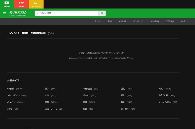195x129 pixels.
Task: Go to the 無料動画 nav item
Action: click(x=155, y=21)
